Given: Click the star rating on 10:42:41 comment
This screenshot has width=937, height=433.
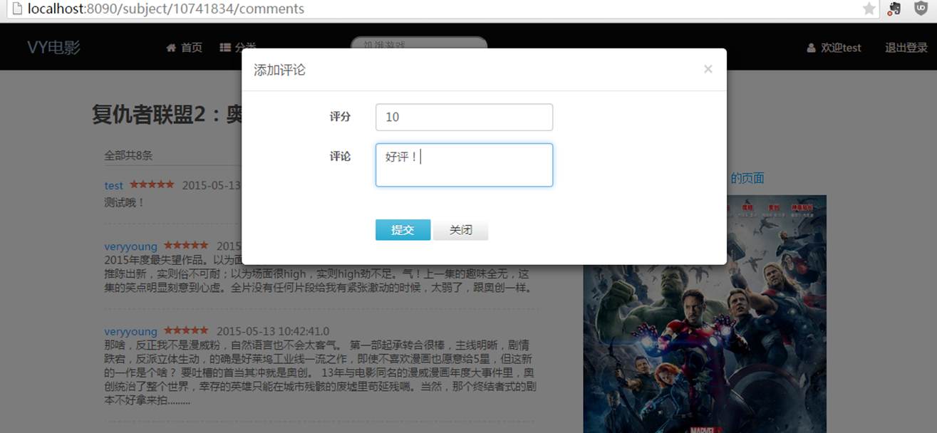Looking at the screenshot, I should pos(186,330).
